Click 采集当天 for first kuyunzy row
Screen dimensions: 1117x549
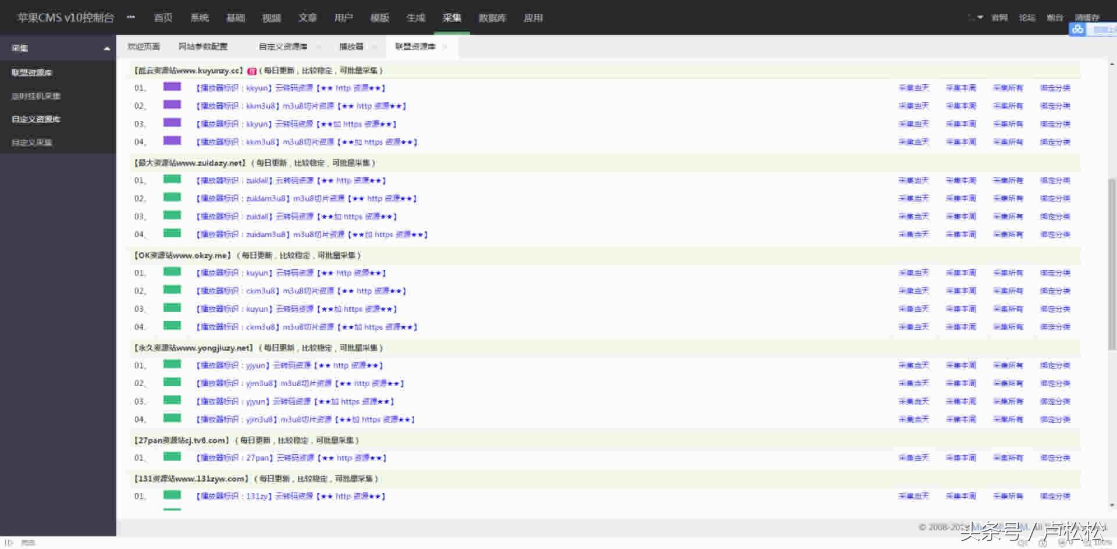(913, 88)
